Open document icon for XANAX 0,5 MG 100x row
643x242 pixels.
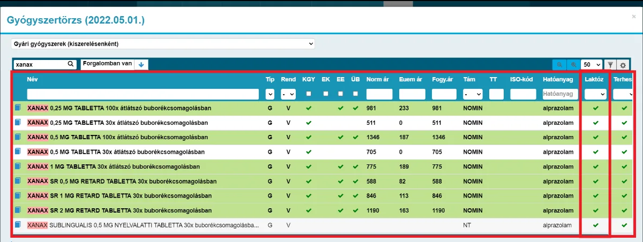click(x=18, y=138)
